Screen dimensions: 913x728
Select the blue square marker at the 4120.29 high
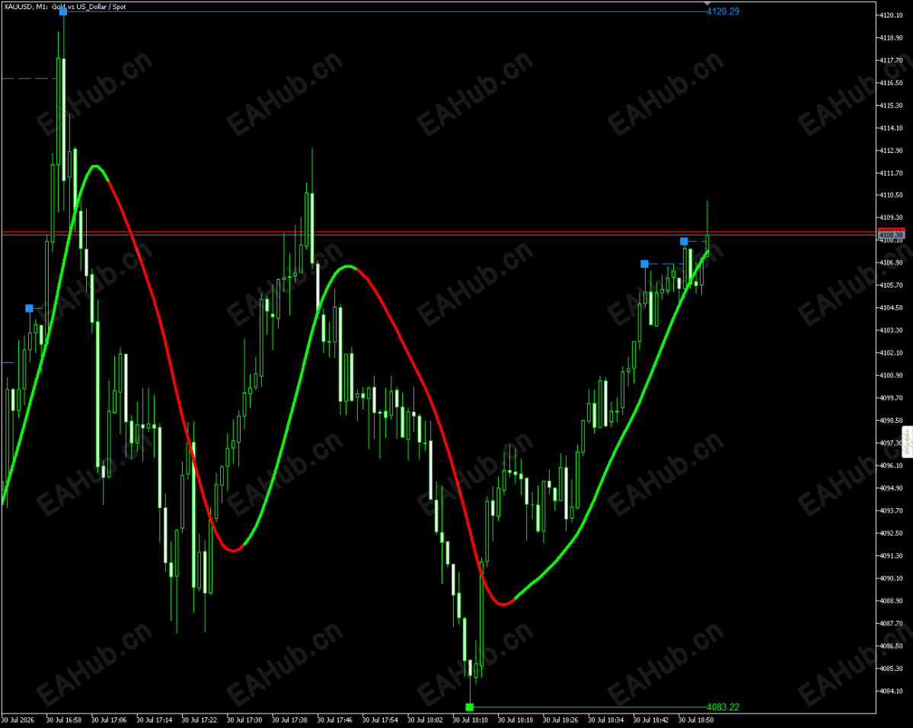point(63,11)
